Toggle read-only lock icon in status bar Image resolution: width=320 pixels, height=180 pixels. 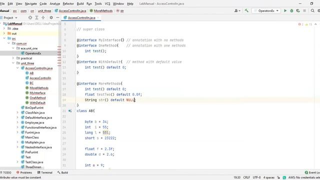coord(278,177)
